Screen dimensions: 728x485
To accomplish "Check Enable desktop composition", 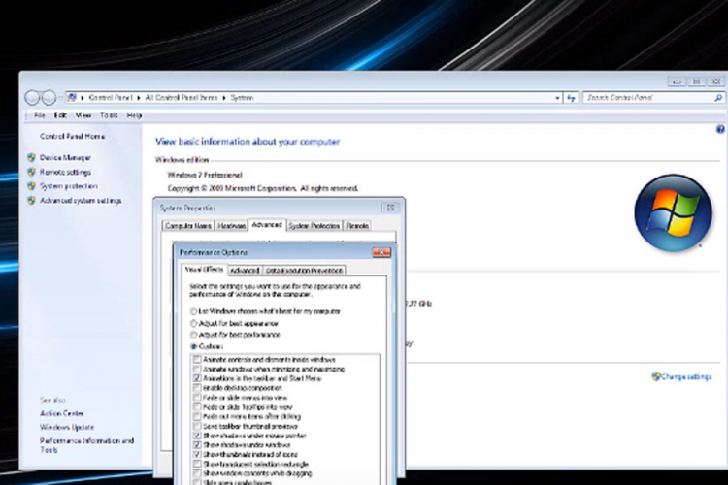I will 197,388.
